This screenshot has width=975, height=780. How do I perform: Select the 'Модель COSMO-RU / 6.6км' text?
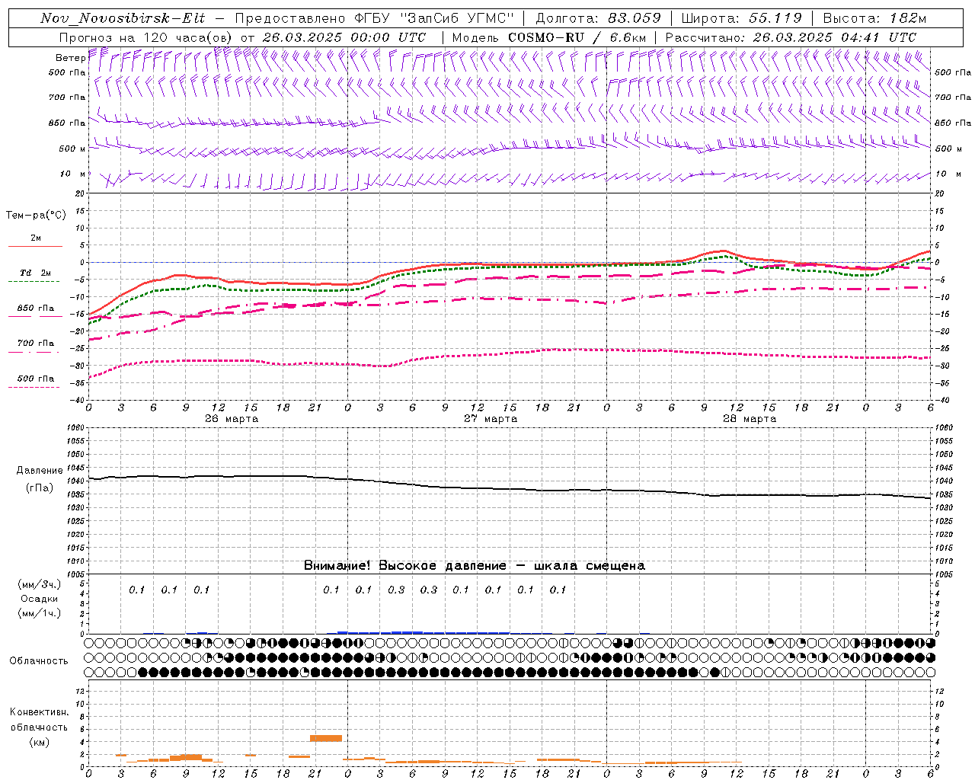click(549, 37)
